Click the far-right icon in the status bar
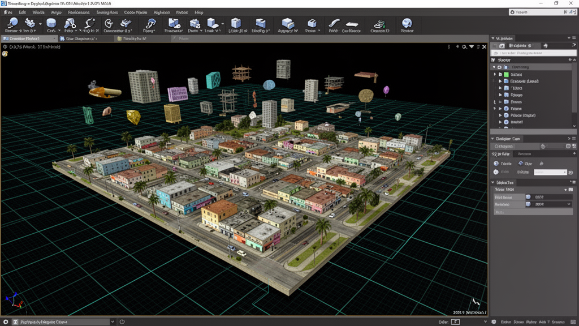 tap(573, 322)
